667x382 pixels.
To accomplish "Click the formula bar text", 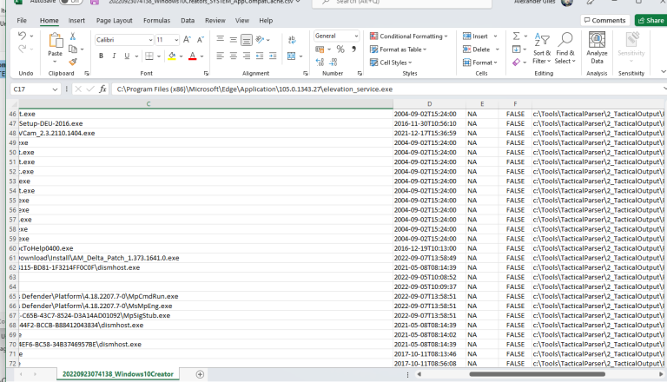I will [x=254, y=89].
